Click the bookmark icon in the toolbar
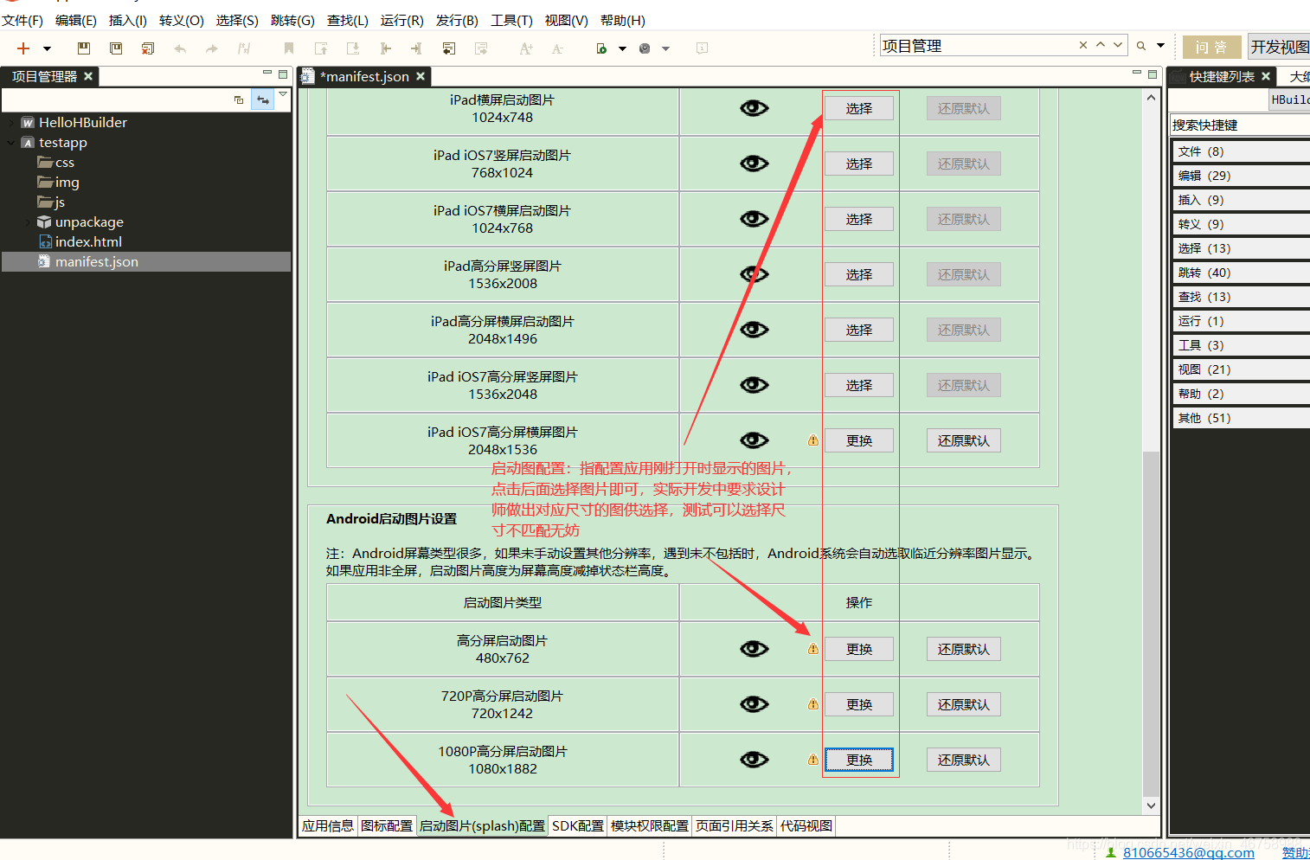Screen dimensions: 1310x860 288,48
